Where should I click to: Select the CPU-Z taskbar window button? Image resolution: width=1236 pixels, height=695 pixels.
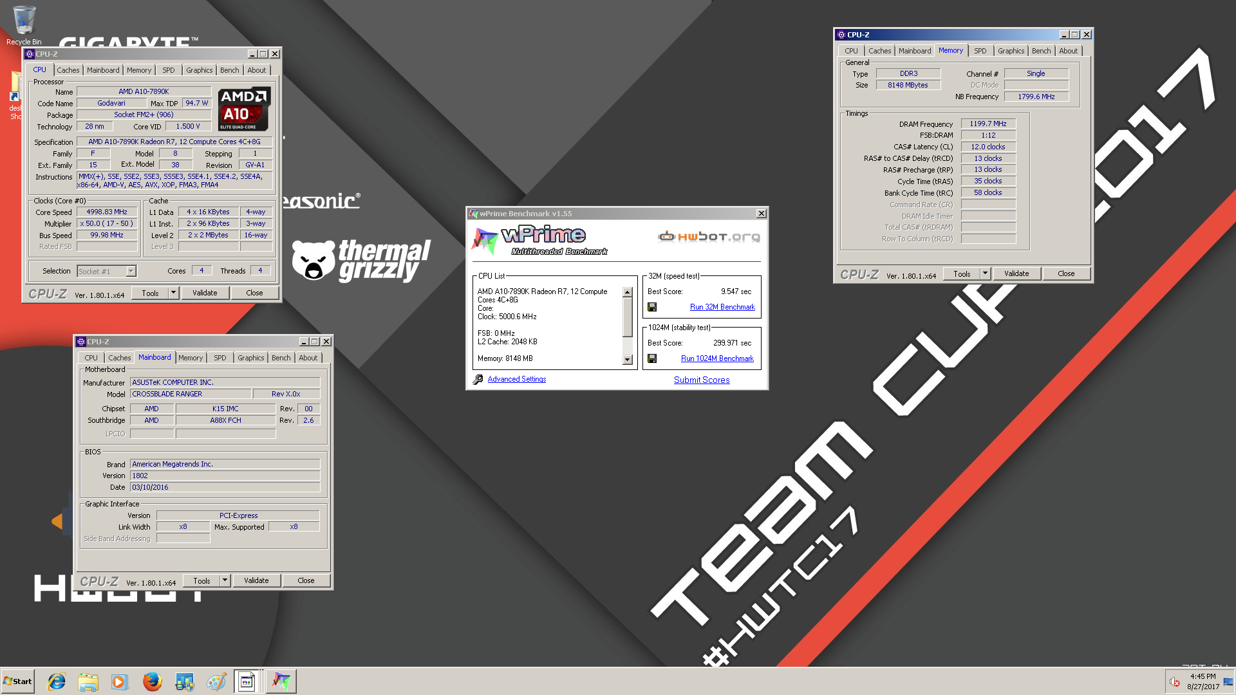pos(247,681)
